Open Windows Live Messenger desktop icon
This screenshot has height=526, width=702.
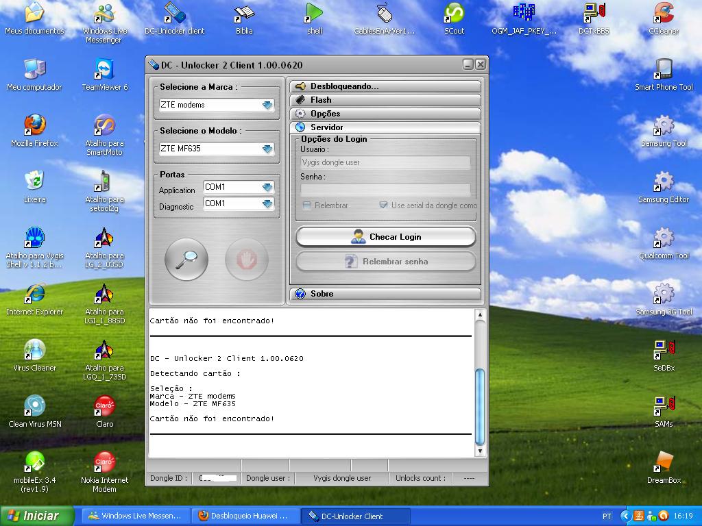tap(105, 23)
